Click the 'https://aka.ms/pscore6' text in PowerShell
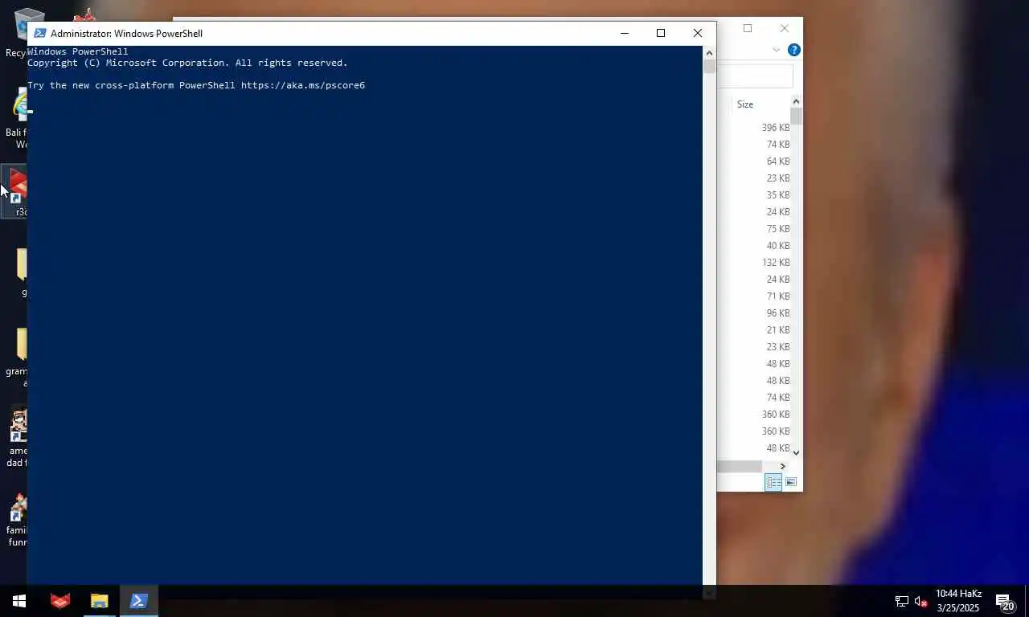1029x617 pixels. pyautogui.click(x=303, y=85)
